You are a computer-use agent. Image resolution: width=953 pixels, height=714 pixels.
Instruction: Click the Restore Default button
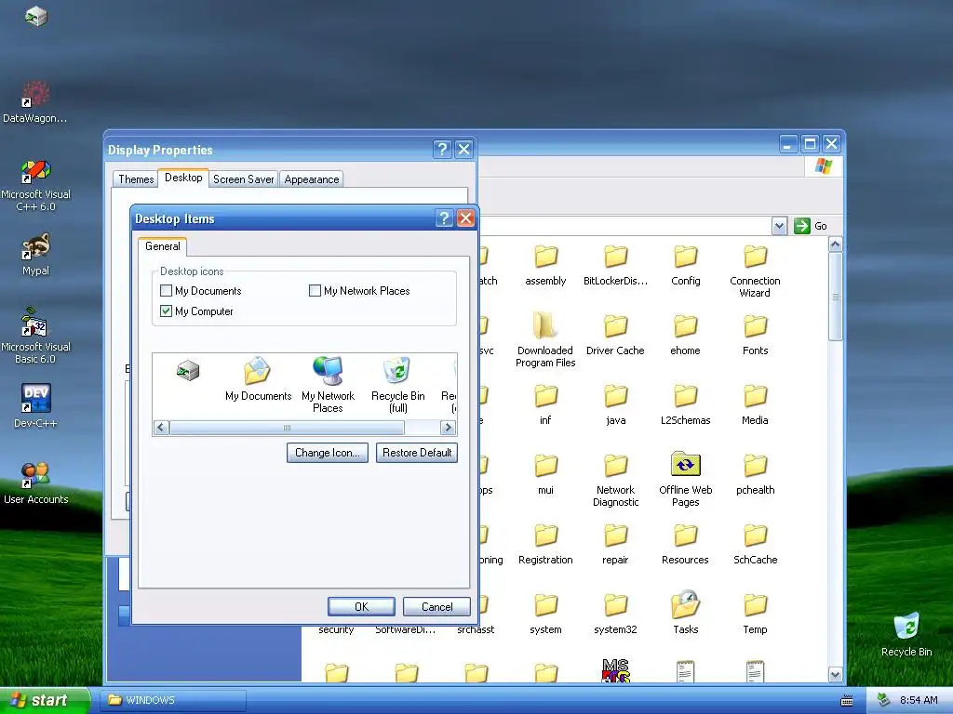[x=417, y=453]
